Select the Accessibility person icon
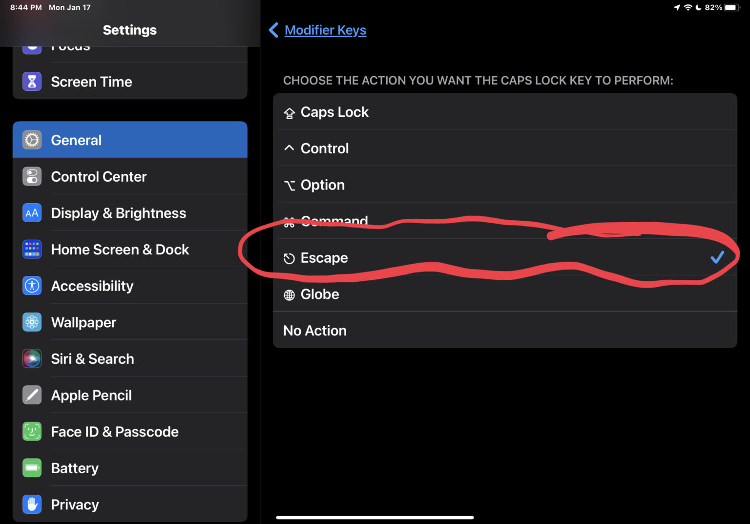The image size is (750, 524). [32, 286]
